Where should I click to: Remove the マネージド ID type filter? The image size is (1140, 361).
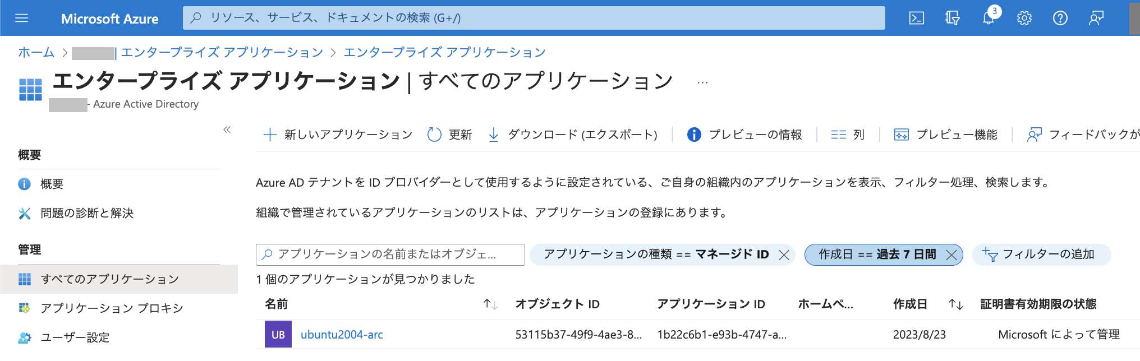coord(784,255)
